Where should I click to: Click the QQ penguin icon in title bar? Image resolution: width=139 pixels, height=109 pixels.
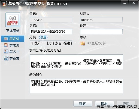[4, 4]
